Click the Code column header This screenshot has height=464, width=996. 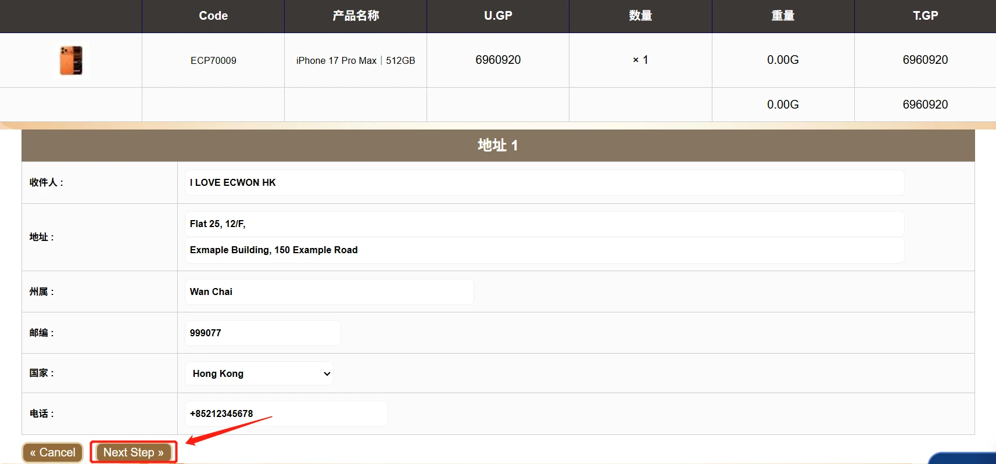(213, 16)
